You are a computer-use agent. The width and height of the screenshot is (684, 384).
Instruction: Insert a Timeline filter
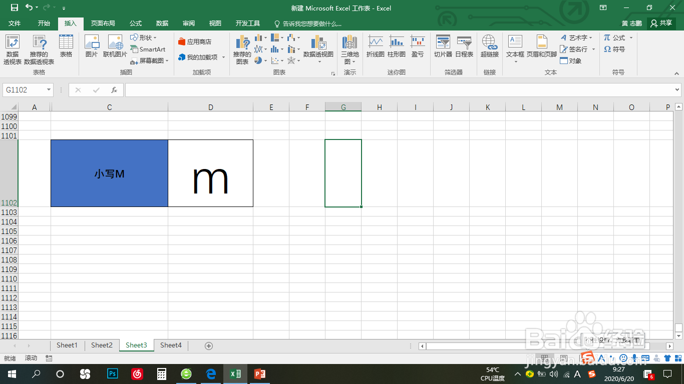click(x=464, y=46)
